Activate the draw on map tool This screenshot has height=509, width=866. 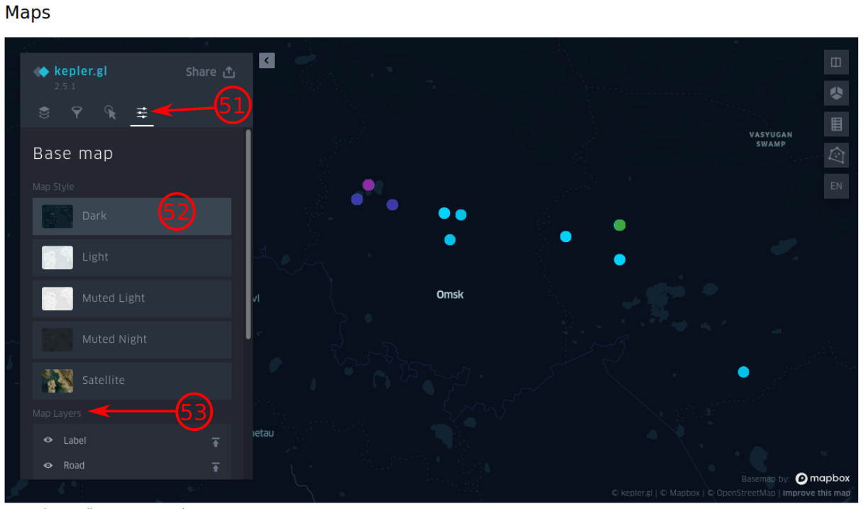tap(836, 155)
